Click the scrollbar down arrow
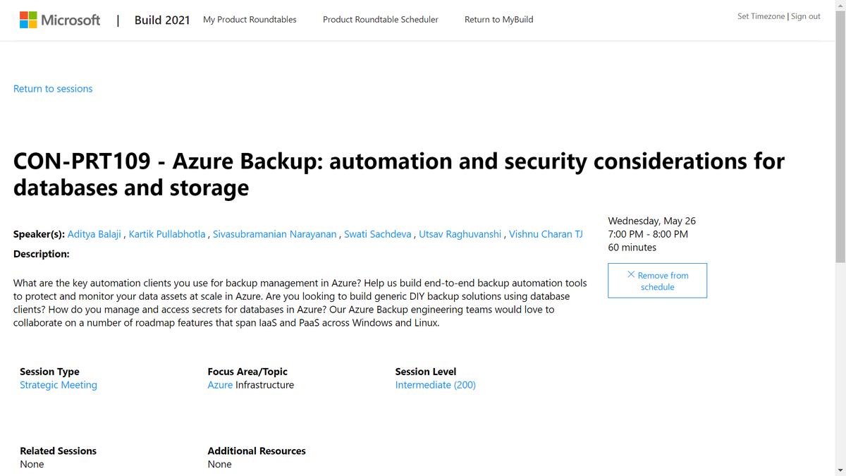 pos(840,470)
